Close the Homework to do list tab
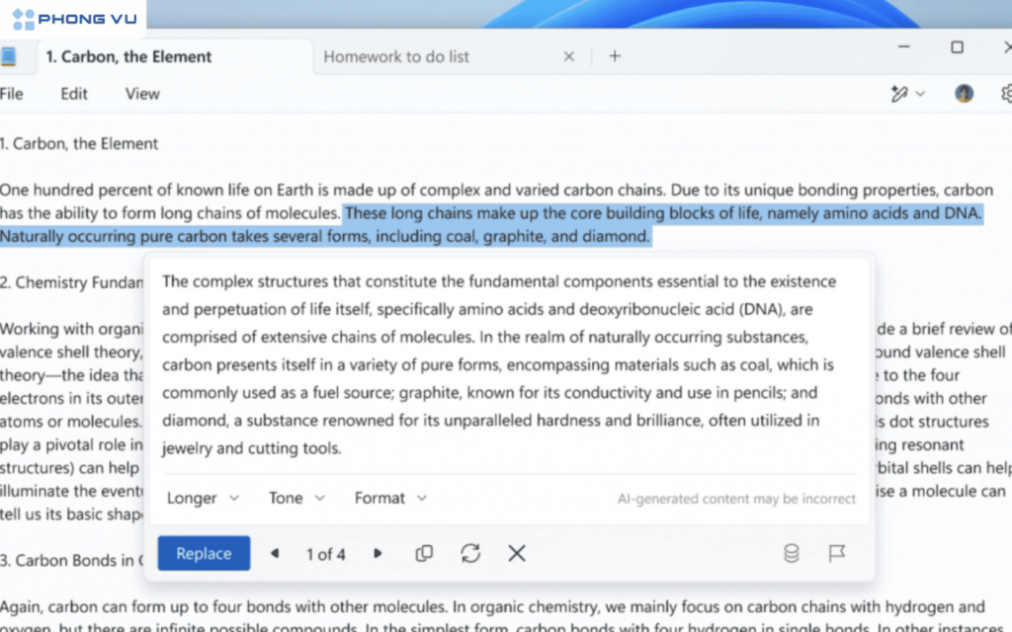This screenshot has width=1012, height=632. pos(568,56)
